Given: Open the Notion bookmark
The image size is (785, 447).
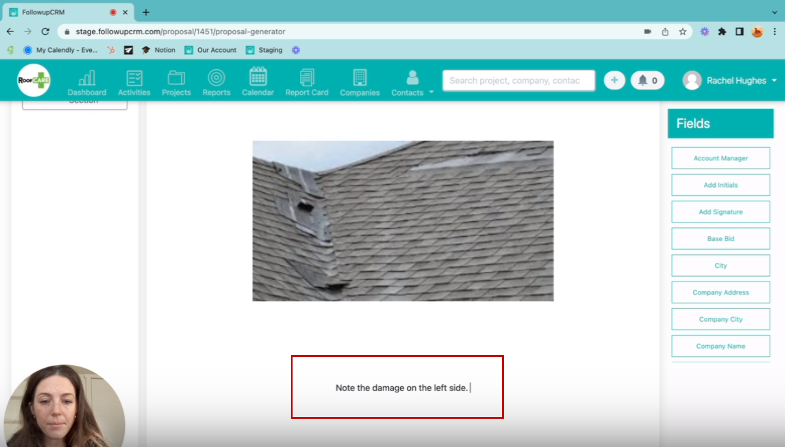Looking at the screenshot, I should 158,50.
